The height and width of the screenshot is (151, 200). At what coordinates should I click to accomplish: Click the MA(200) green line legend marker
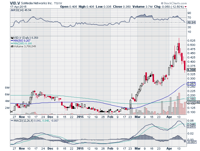(11, 43)
